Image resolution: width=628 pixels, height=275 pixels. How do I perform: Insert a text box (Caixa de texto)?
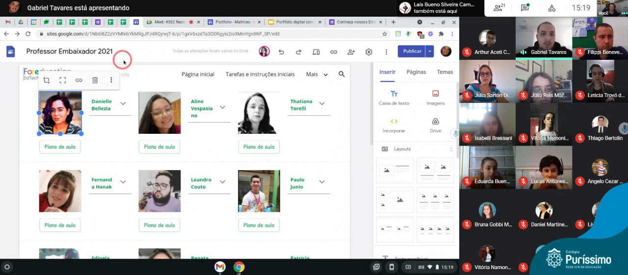394,98
